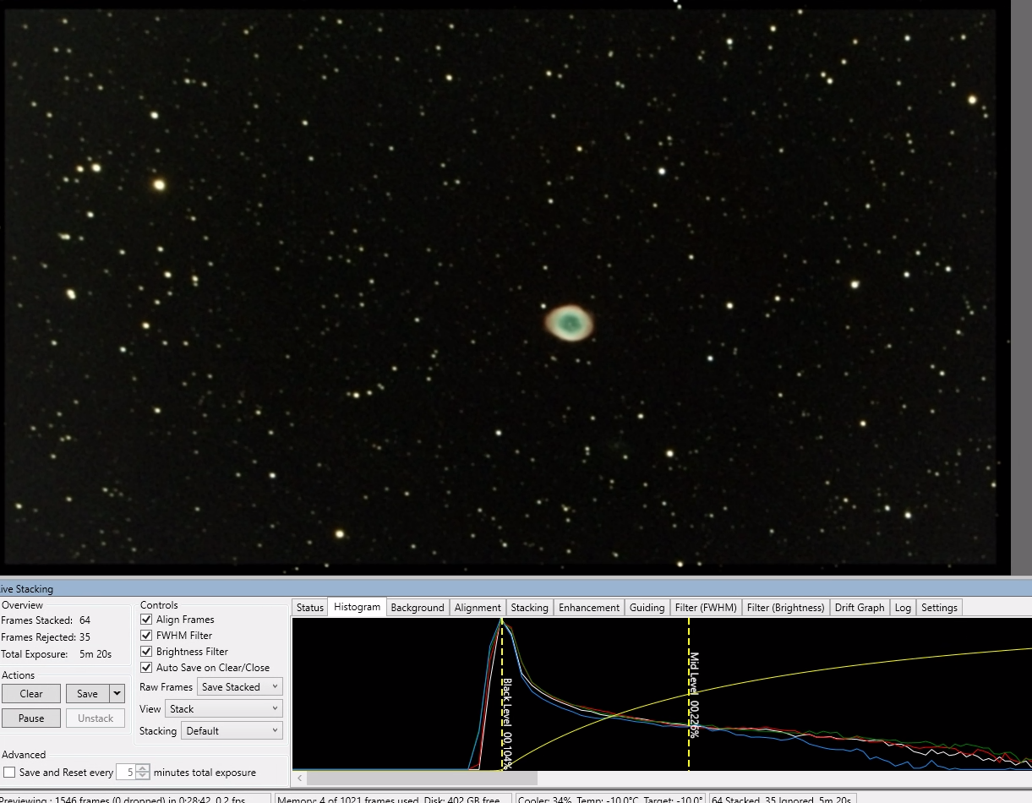The image size is (1032, 803).
Task: Pause the live stacking
Action: 31,718
